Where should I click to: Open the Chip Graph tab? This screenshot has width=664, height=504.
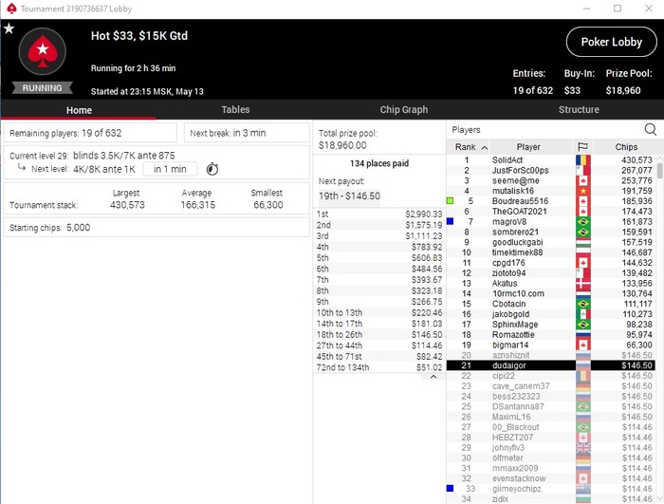coord(403,110)
